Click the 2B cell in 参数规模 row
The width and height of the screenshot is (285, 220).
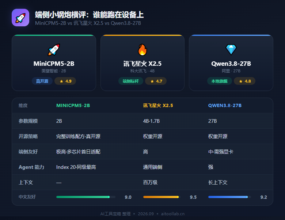tap(59, 121)
